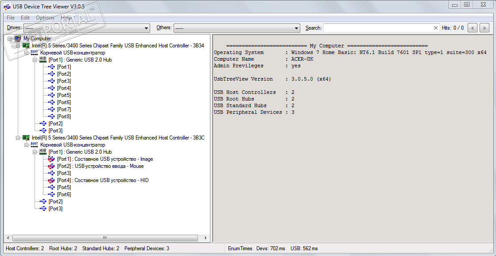Click USB icon of the HID composite device
This screenshot has height=256, width=496.
51,180
